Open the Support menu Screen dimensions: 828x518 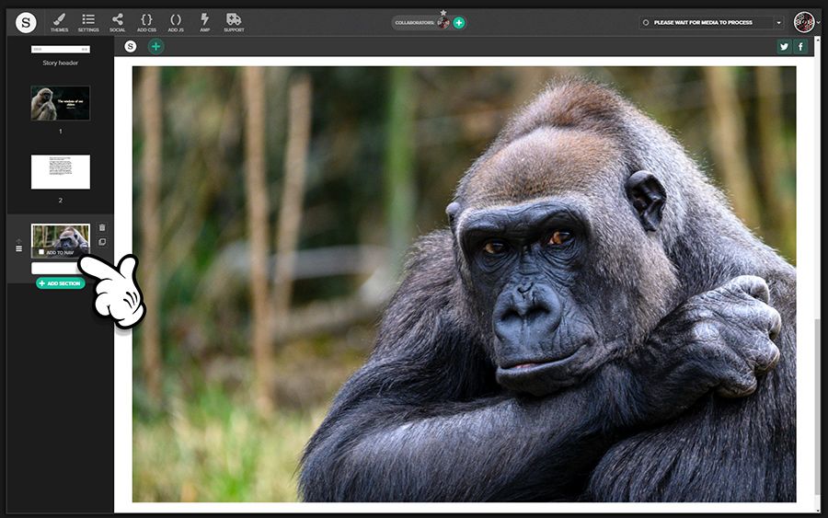tap(234, 23)
